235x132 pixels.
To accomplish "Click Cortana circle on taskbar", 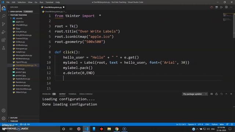I will click(64, 129).
